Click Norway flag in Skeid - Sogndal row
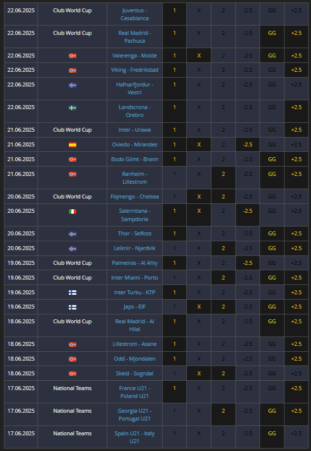 [72, 374]
